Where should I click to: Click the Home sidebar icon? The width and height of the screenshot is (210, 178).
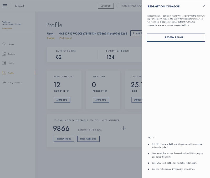[4, 44]
